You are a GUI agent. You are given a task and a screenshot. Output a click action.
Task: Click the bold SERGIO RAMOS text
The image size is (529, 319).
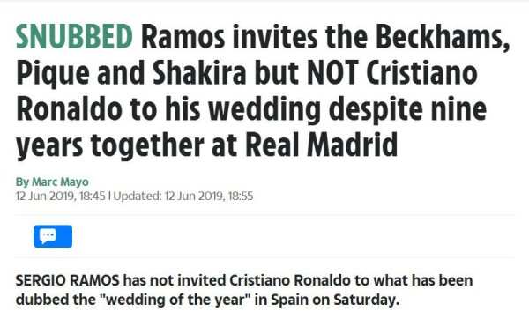68,280
